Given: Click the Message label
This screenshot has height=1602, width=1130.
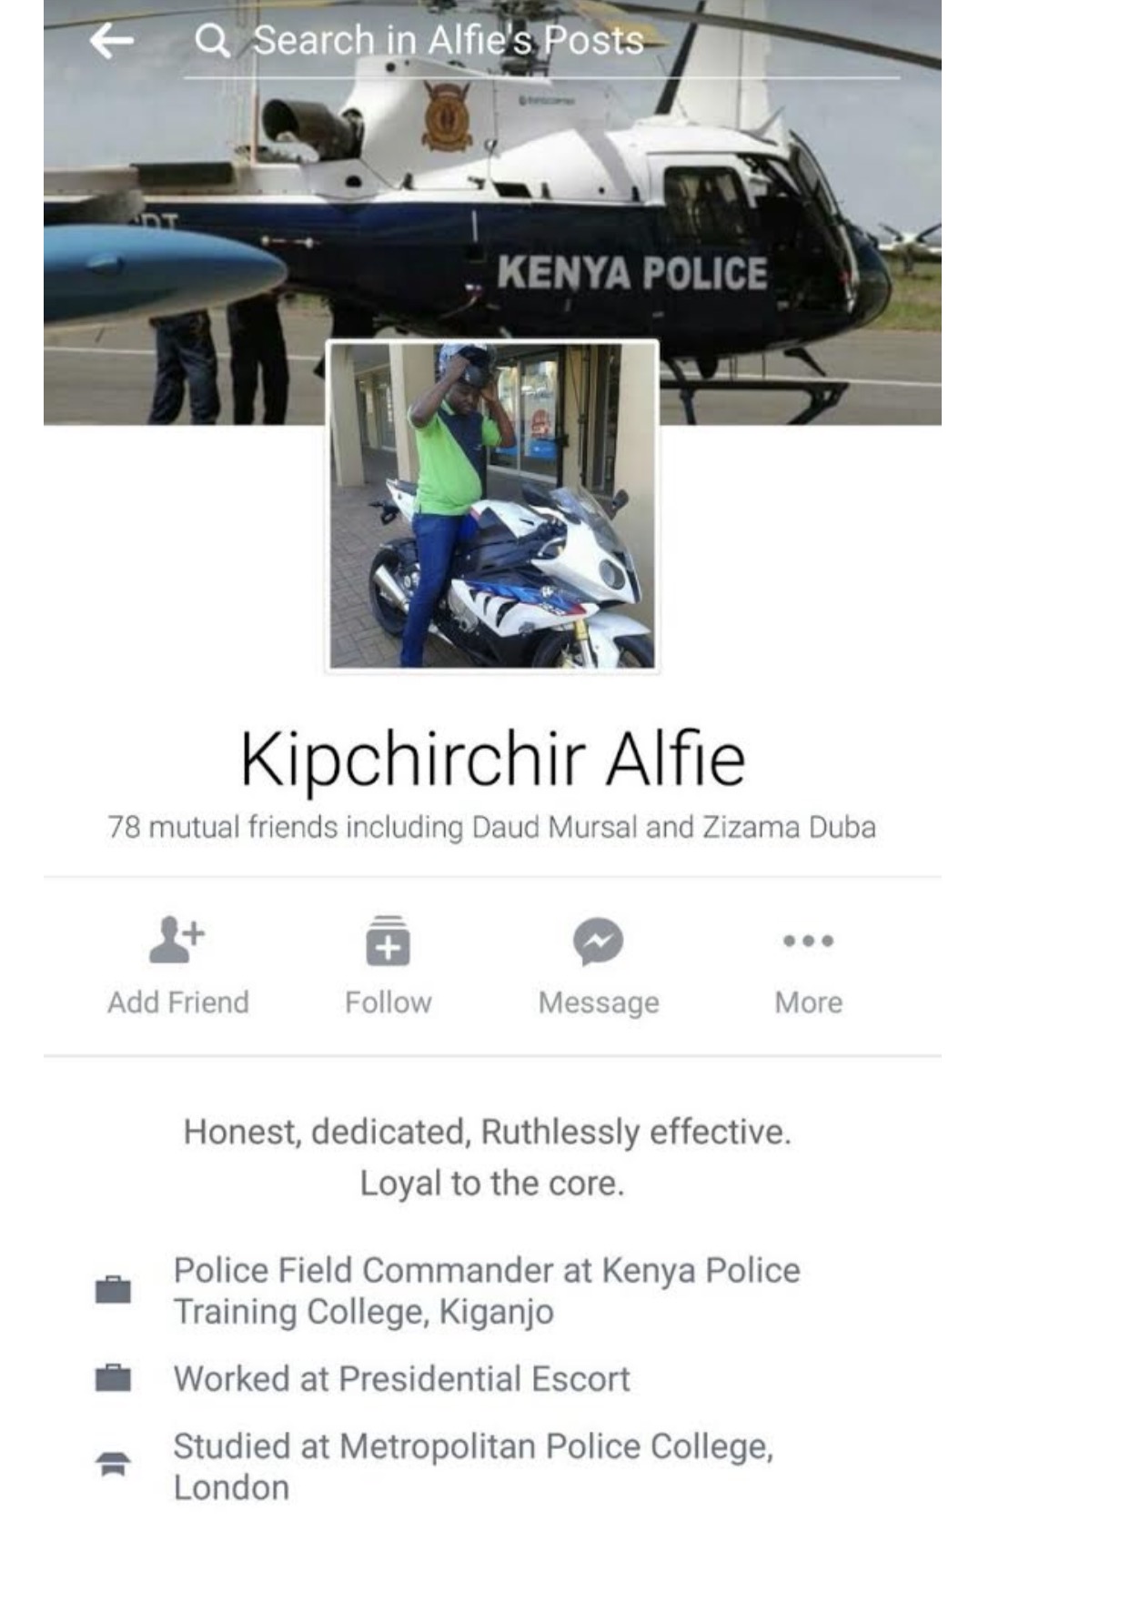Looking at the screenshot, I should (599, 1003).
